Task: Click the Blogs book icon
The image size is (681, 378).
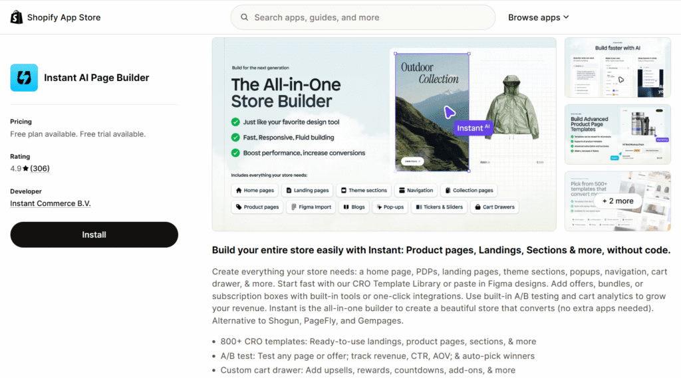Action: coord(346,207)
